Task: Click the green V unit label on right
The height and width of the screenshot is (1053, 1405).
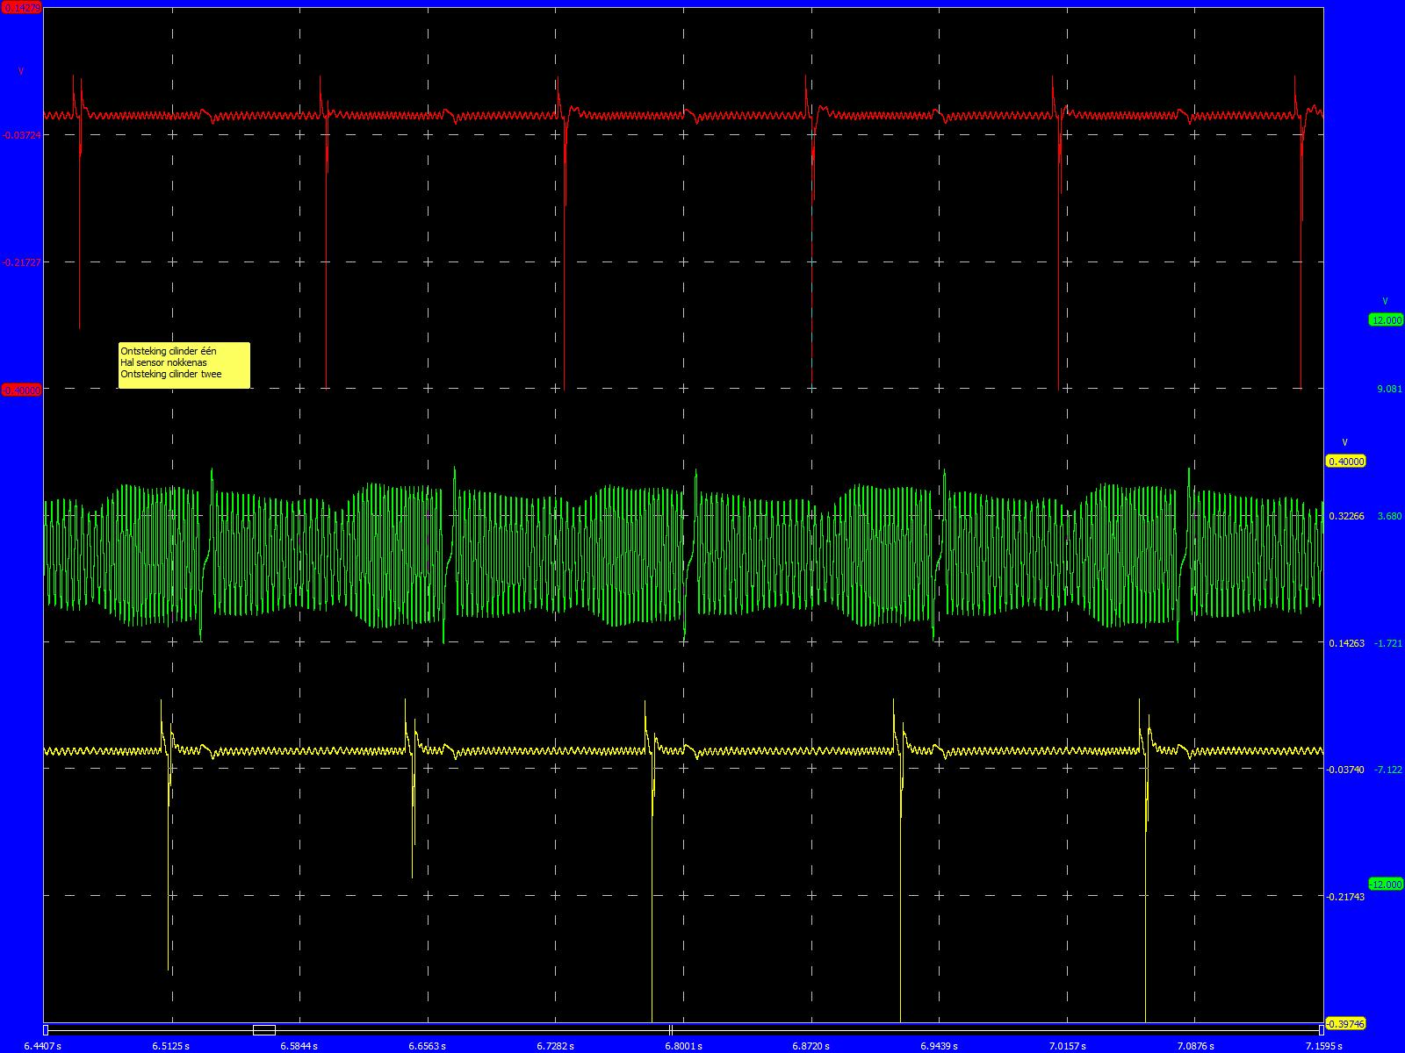Action: tap(1385, 301)
